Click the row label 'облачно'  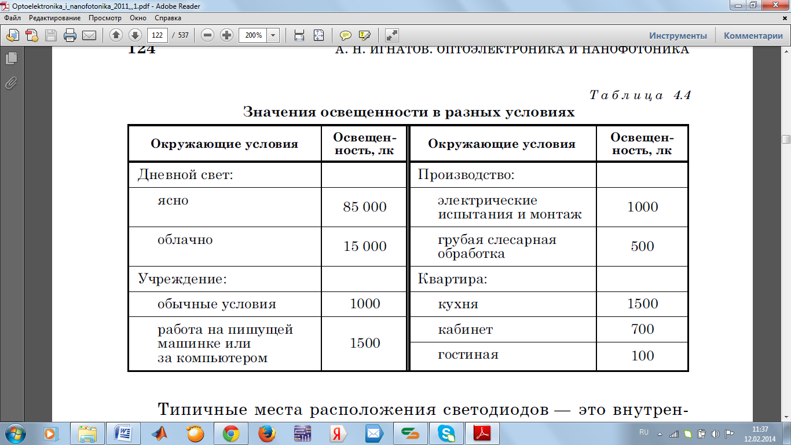click(185, 239)
